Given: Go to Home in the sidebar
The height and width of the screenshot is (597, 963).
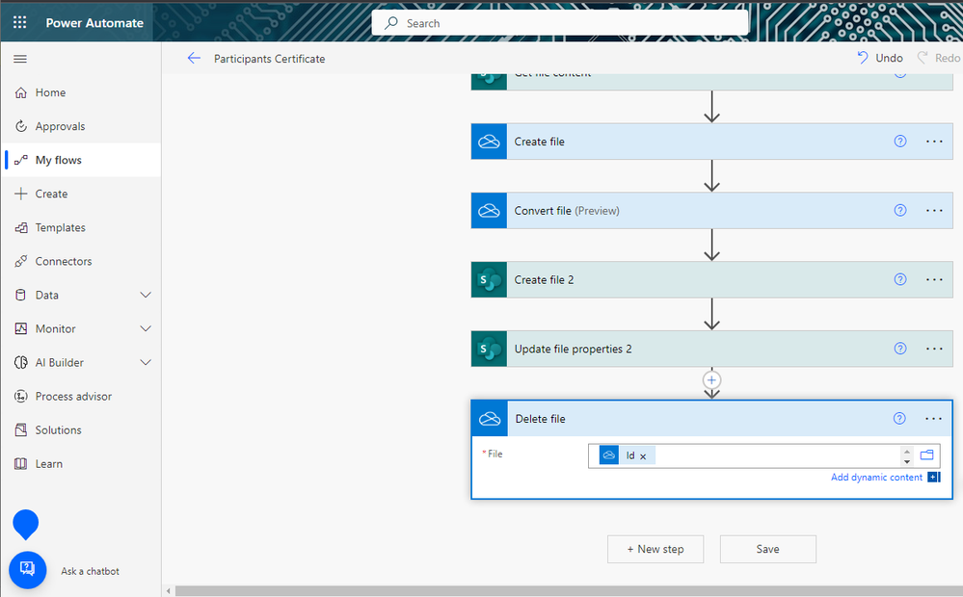Looking at the screenshot, I should pyautogui.click(x=81, y=92).
